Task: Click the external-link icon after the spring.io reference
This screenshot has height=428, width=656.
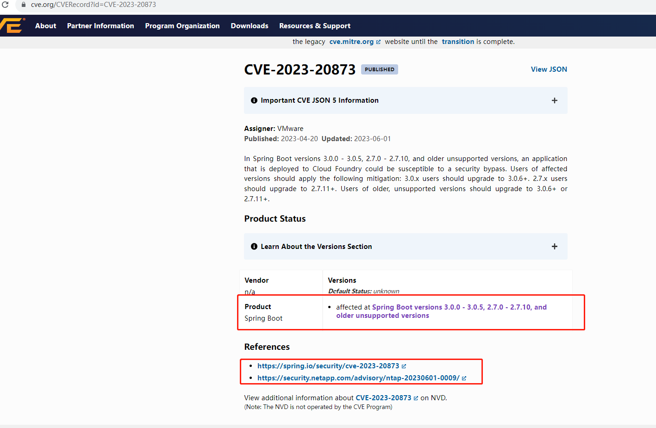Action: coord(404,366)
